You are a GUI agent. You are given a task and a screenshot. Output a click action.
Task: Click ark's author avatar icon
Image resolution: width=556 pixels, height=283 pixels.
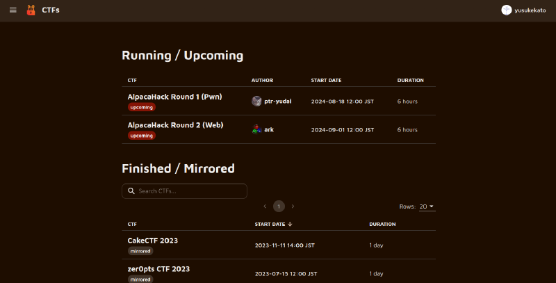coord(256,129)
